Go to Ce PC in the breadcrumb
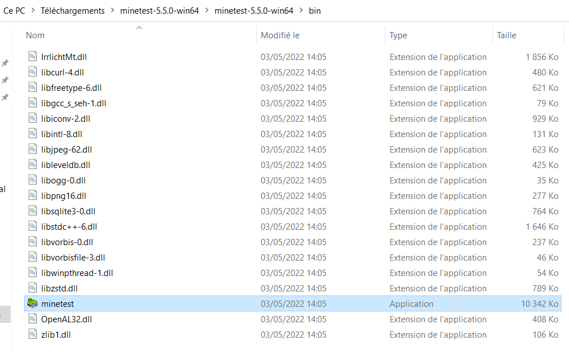 tap(14, 11)
